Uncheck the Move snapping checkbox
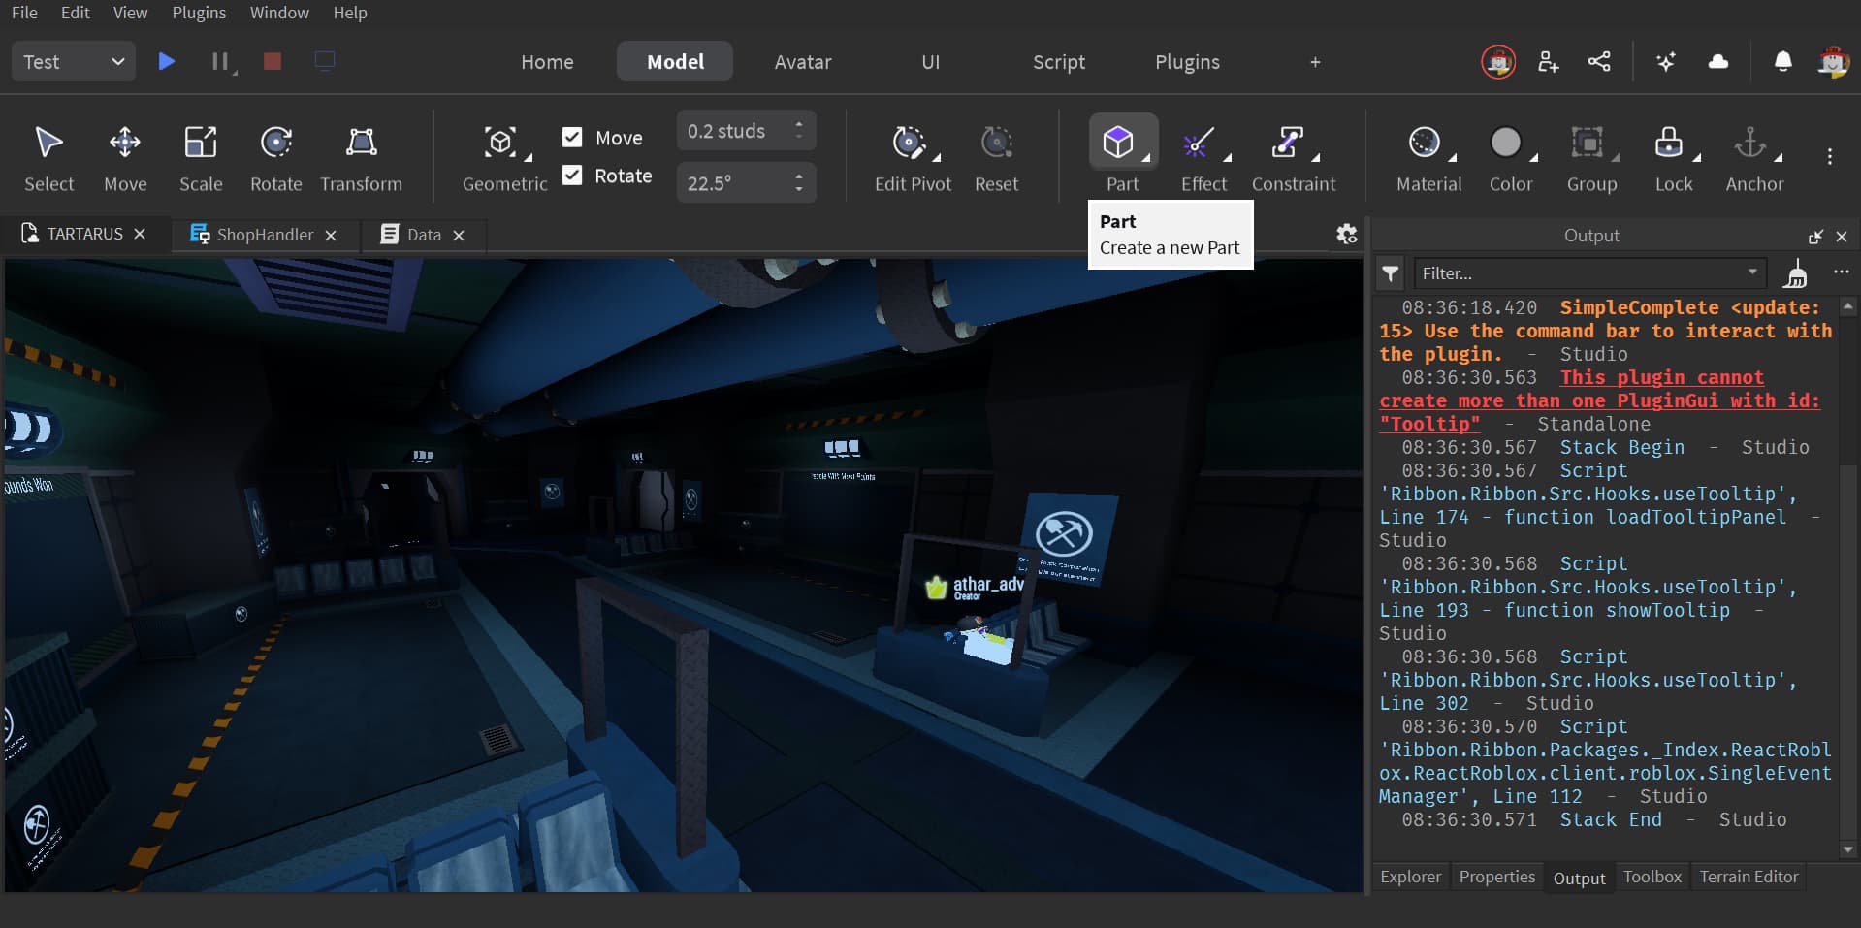Viewport: 1861px width, 928px height. pyautogui.click(x=572, y=137)
